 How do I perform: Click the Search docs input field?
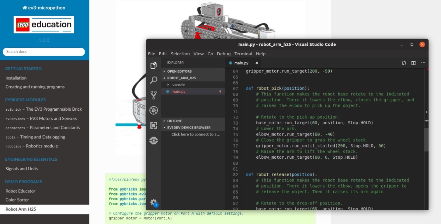[44, 52]
